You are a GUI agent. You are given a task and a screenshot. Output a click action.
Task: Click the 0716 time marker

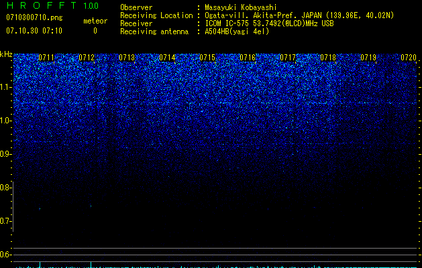248,58
